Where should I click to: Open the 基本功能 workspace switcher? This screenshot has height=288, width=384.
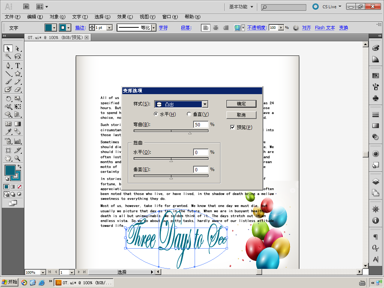click(x=241, y=7)
